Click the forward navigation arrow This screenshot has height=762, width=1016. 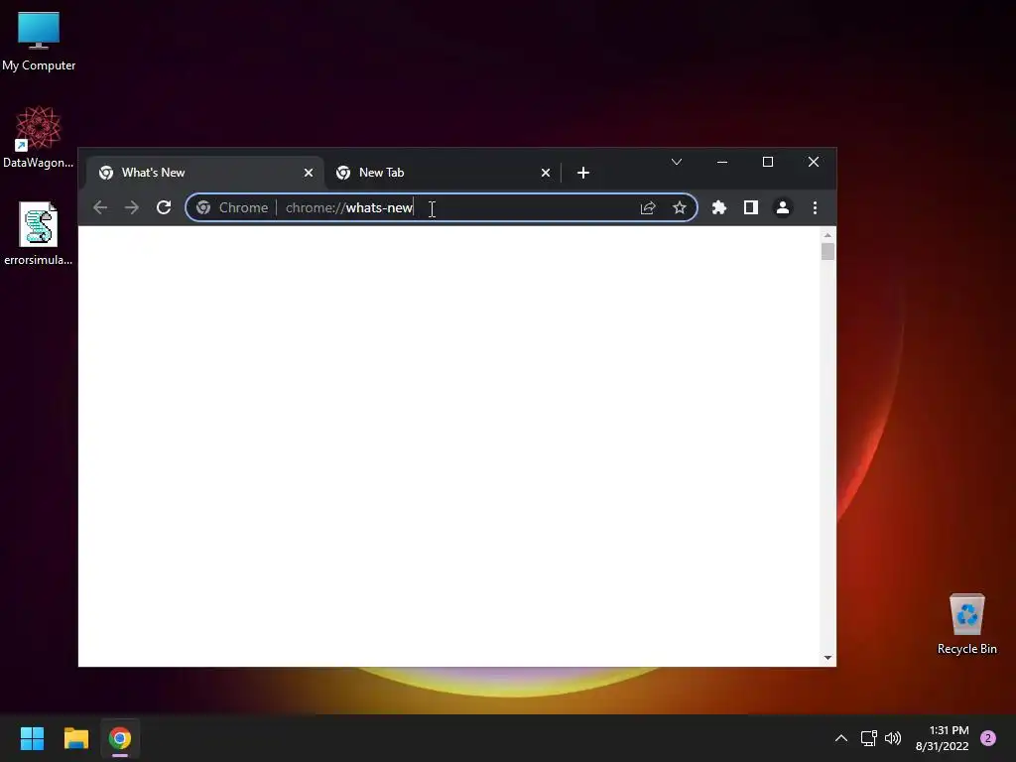[132, 207]
